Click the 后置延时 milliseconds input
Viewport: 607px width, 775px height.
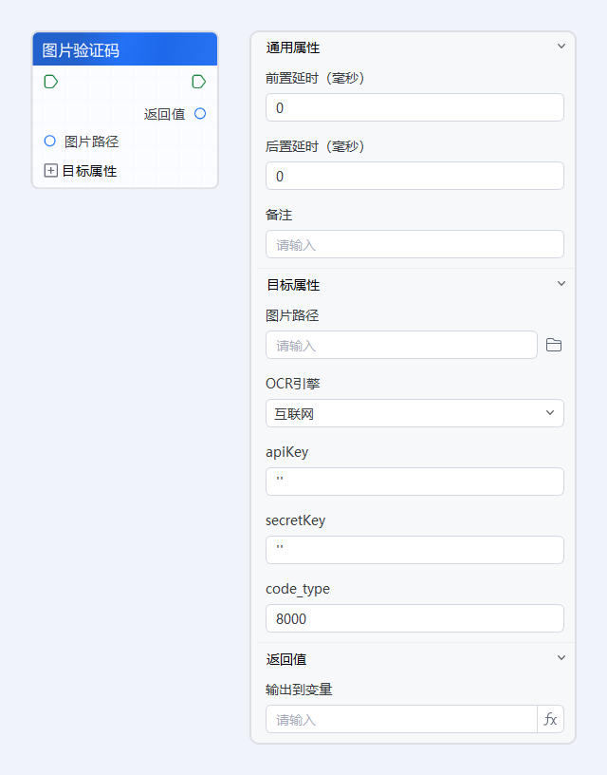coord(414,176)
